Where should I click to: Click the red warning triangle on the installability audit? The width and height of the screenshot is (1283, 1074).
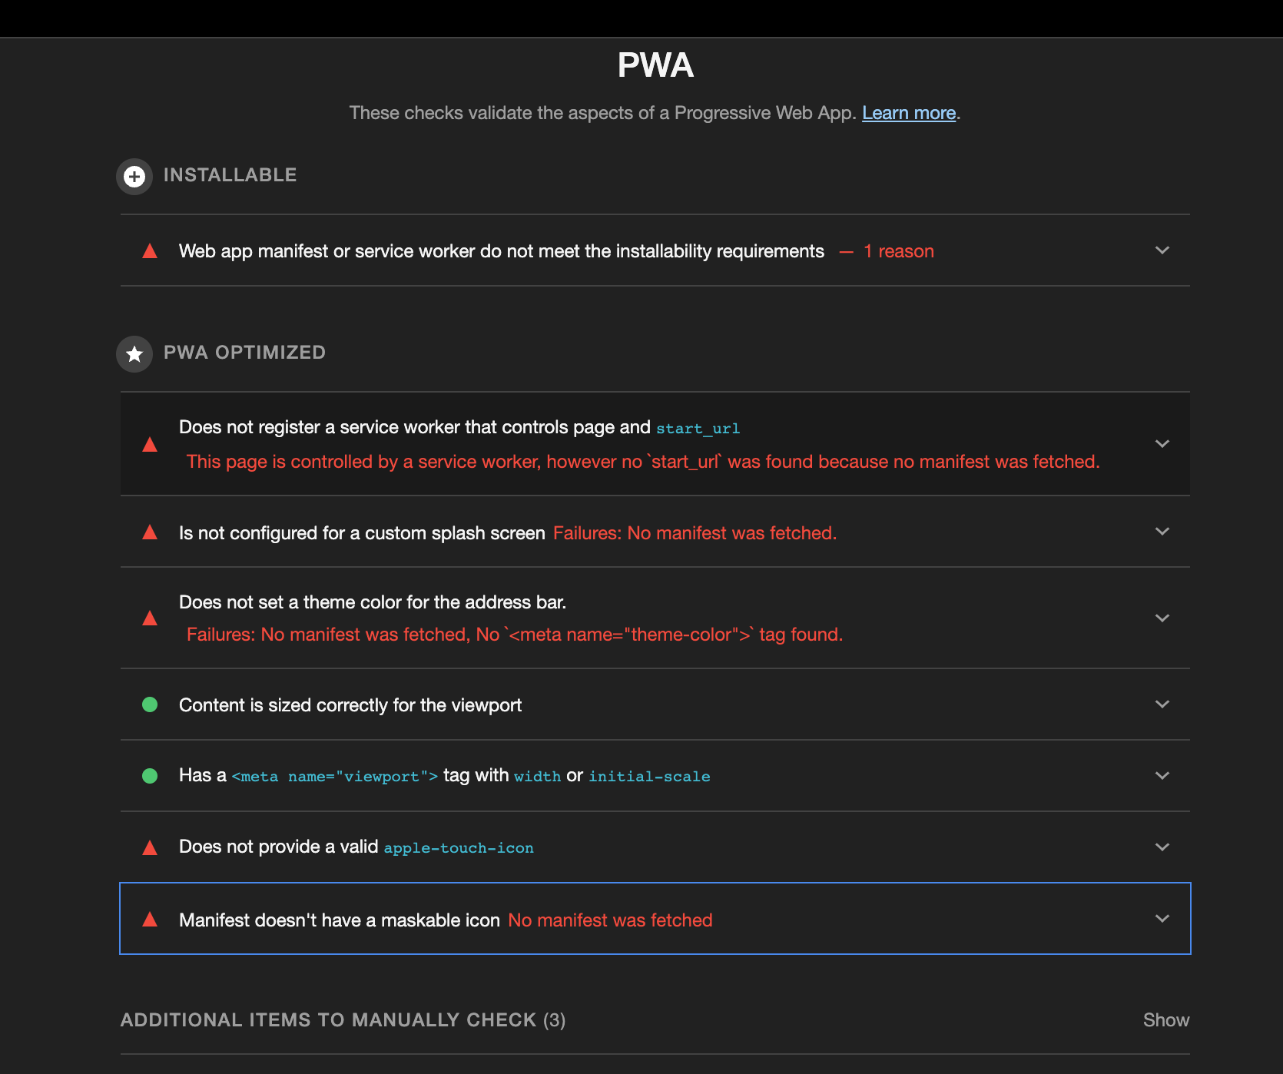[x=150, y=250]
